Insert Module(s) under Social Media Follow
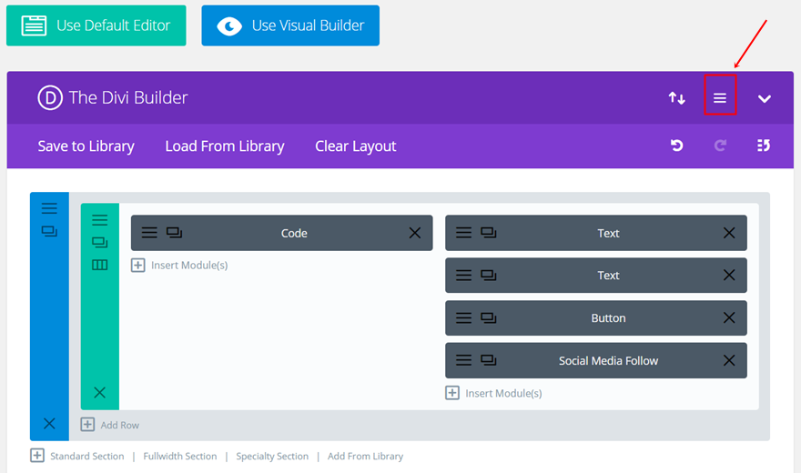Viewport: 801px width, 473px height. (x=493, y=393)
